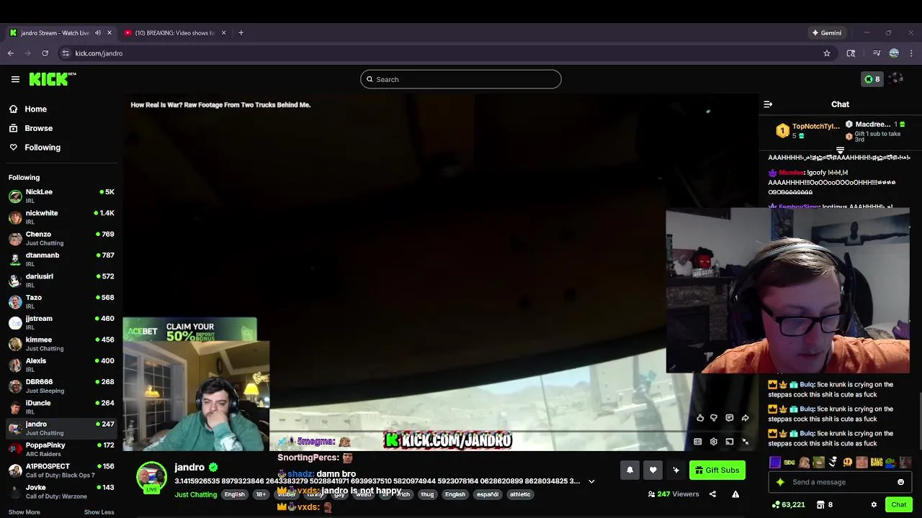
Task: Switch to the BREAKING Video tab
Action: [x=174, y=33]
